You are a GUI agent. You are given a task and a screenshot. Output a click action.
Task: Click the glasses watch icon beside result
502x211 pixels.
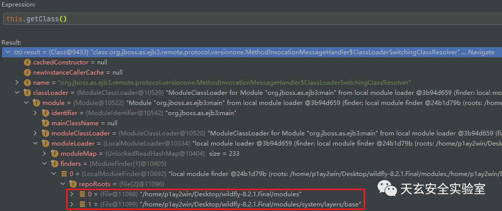(x=18, y=52)
